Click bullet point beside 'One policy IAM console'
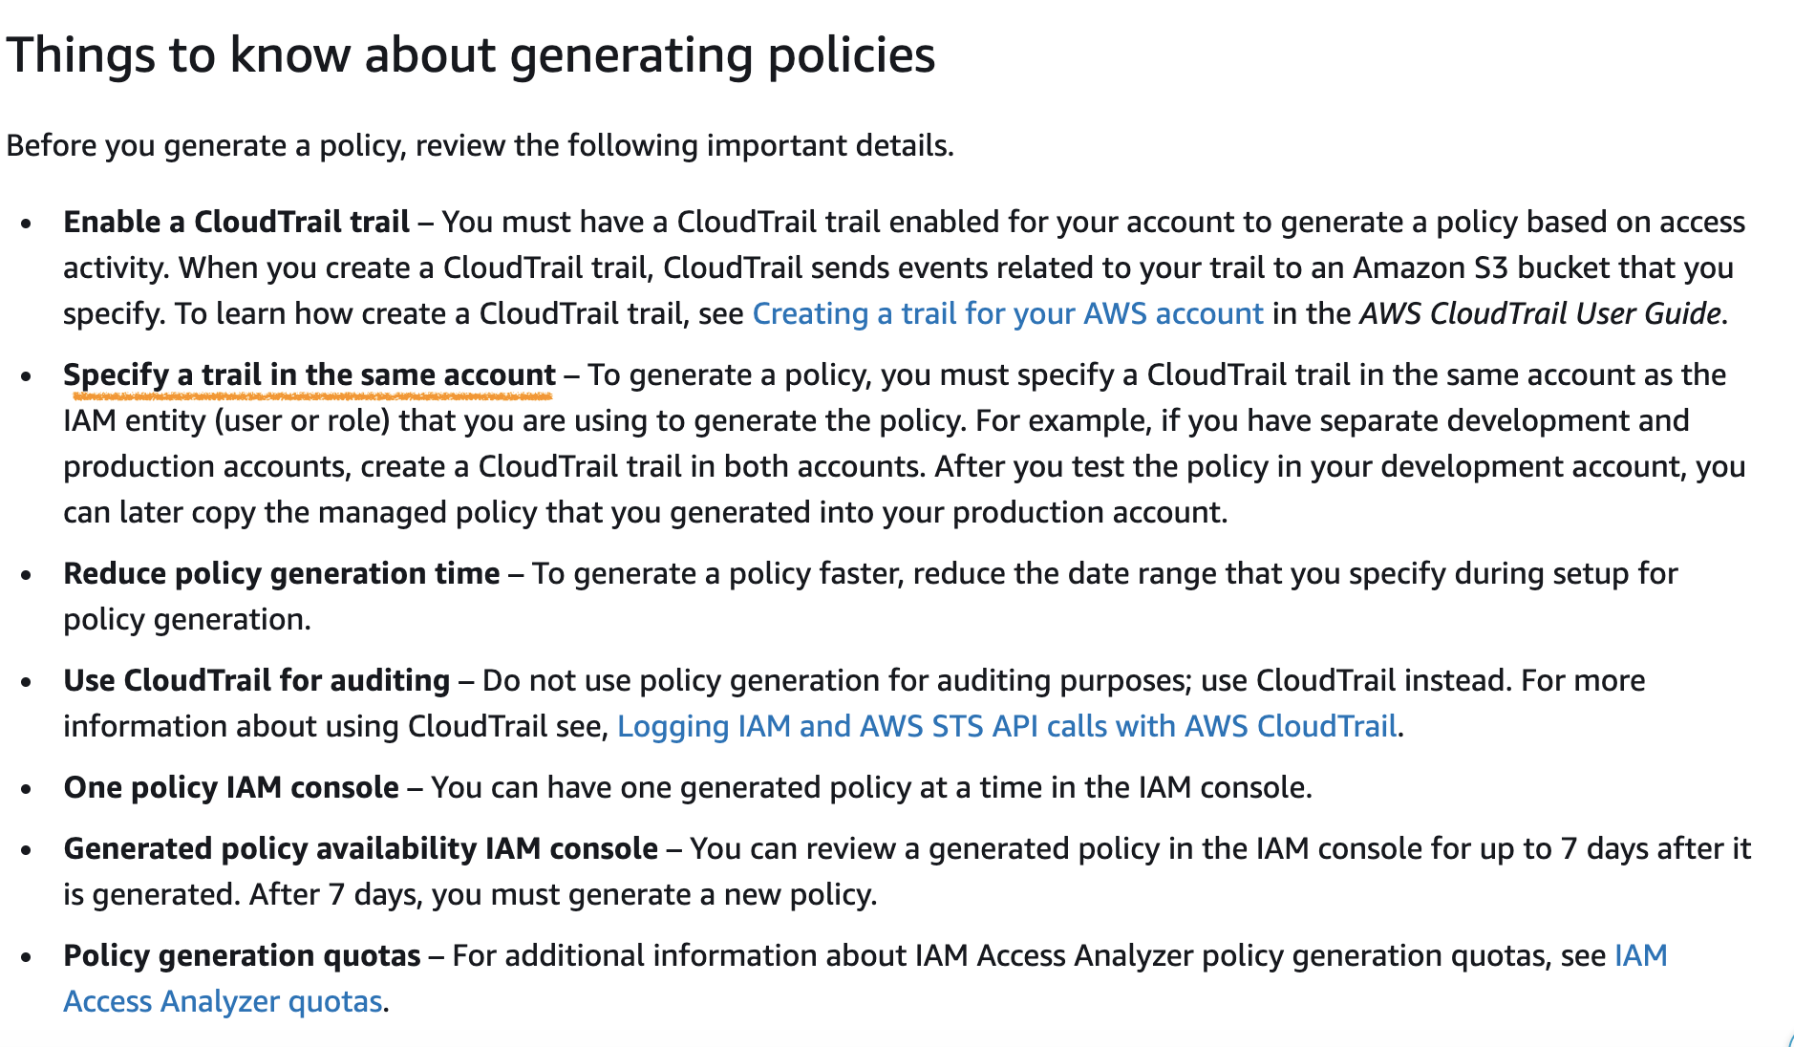The width and height of the screenshot is (1794, 1047). click(28, 789)
